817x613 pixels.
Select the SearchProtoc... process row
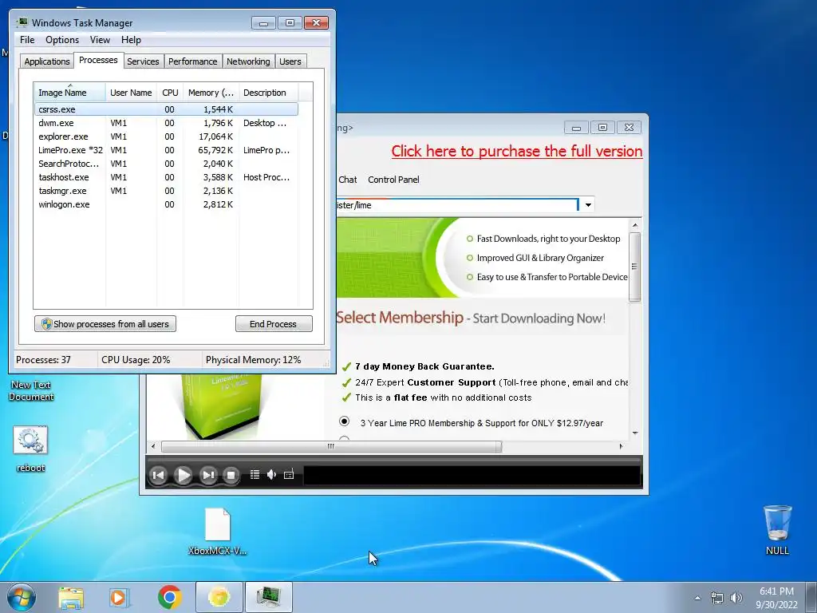(x=166, y=164)
